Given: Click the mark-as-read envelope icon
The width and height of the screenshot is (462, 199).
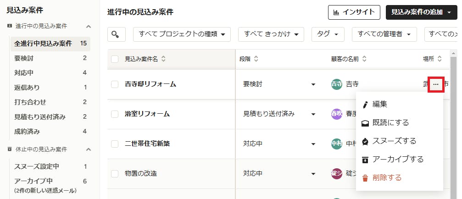Looking at the screenshot, I should 365,123.
